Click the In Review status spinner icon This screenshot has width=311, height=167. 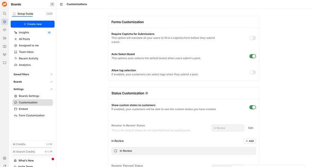116,151
